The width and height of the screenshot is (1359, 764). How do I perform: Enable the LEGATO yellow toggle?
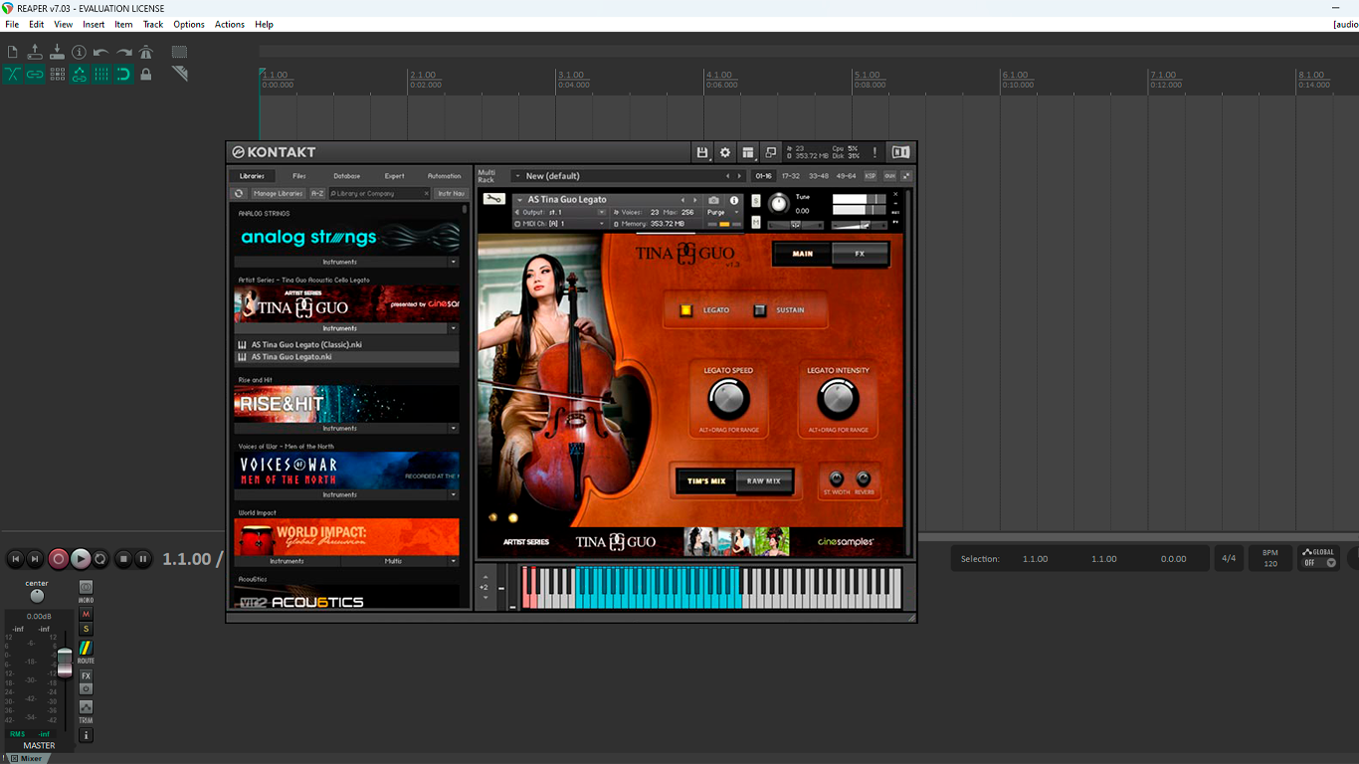click(x=685, y=310)
